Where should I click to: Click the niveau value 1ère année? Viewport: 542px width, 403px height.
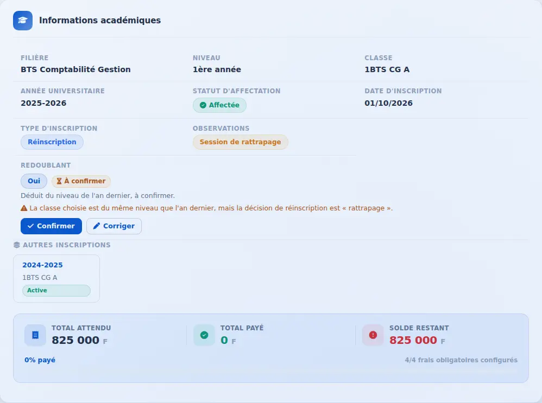[217, 69]
